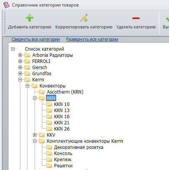This screenshot has width=169, height=170.
Task: Expand the FERROLI tree node
Action: coord(20,61)
